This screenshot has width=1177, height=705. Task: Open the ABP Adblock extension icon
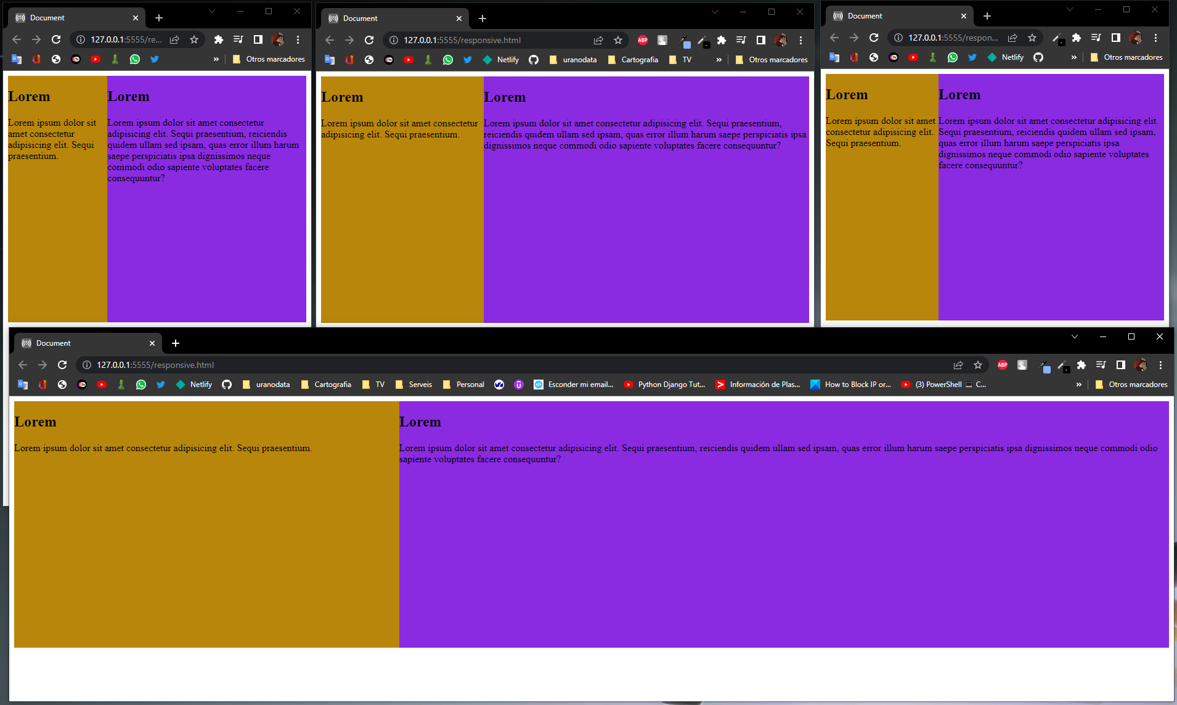[1003, 365]
